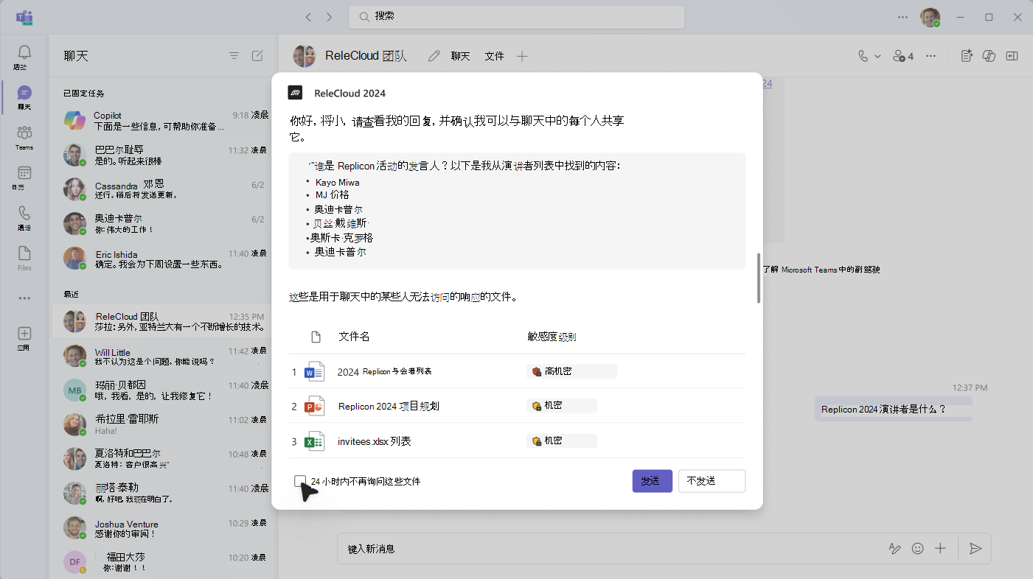Open the format text pen icon in compose box
1033x579 pixels.
point(894,548)
